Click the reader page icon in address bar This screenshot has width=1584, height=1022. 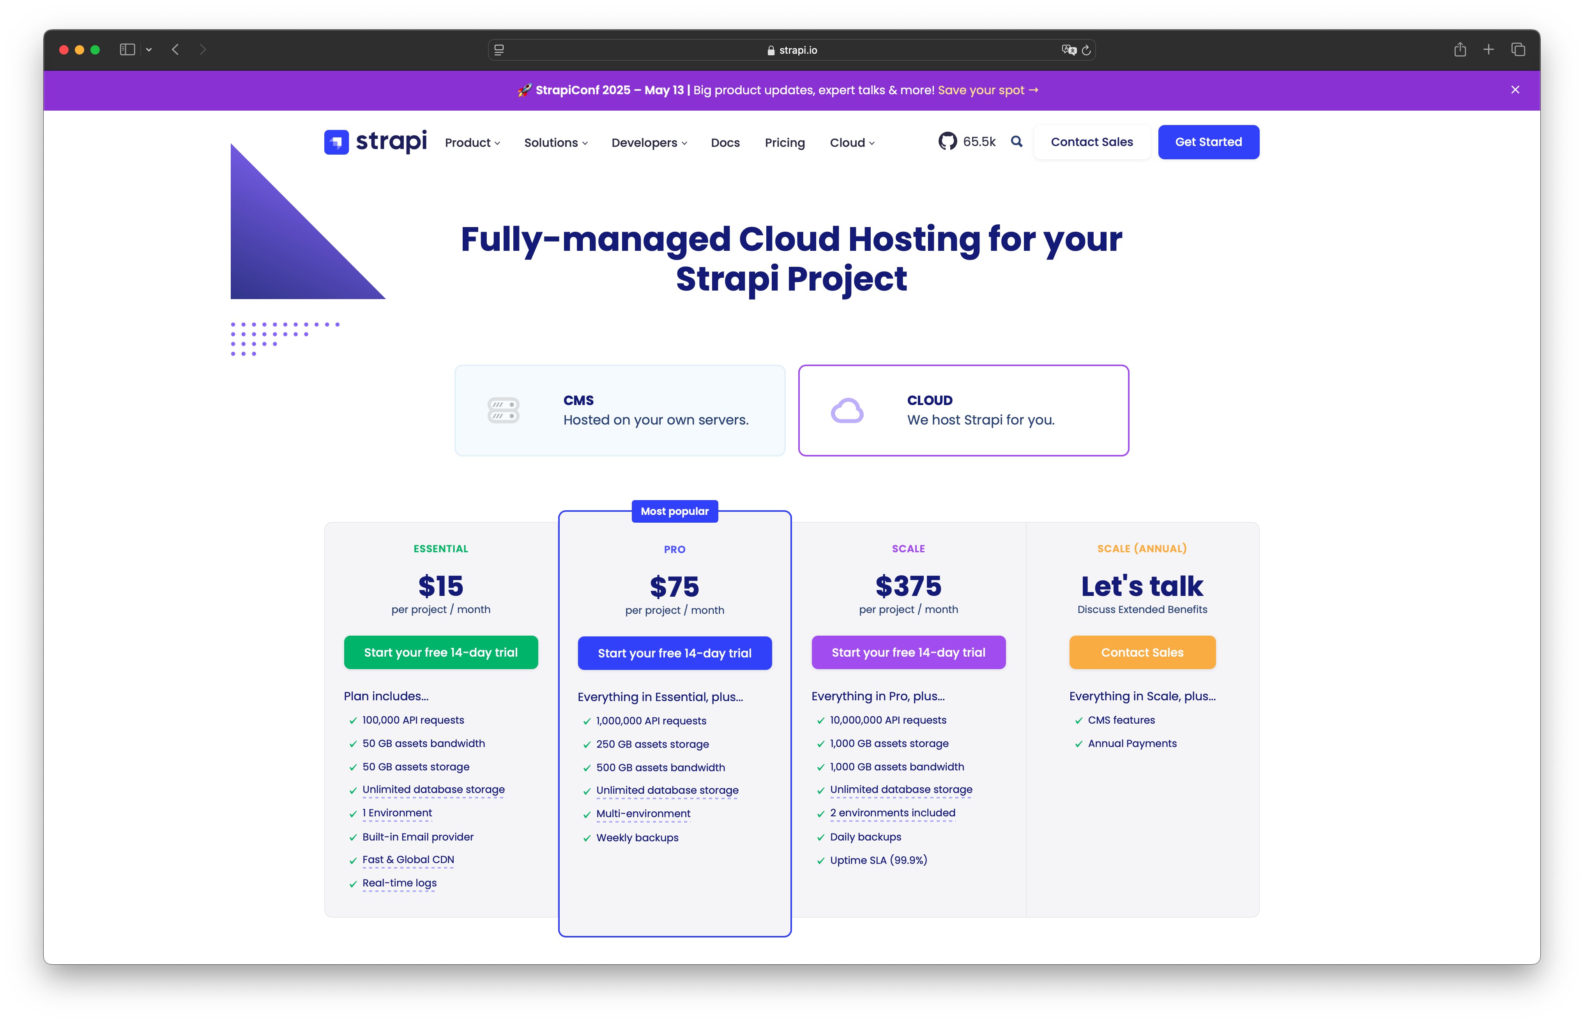499,50
